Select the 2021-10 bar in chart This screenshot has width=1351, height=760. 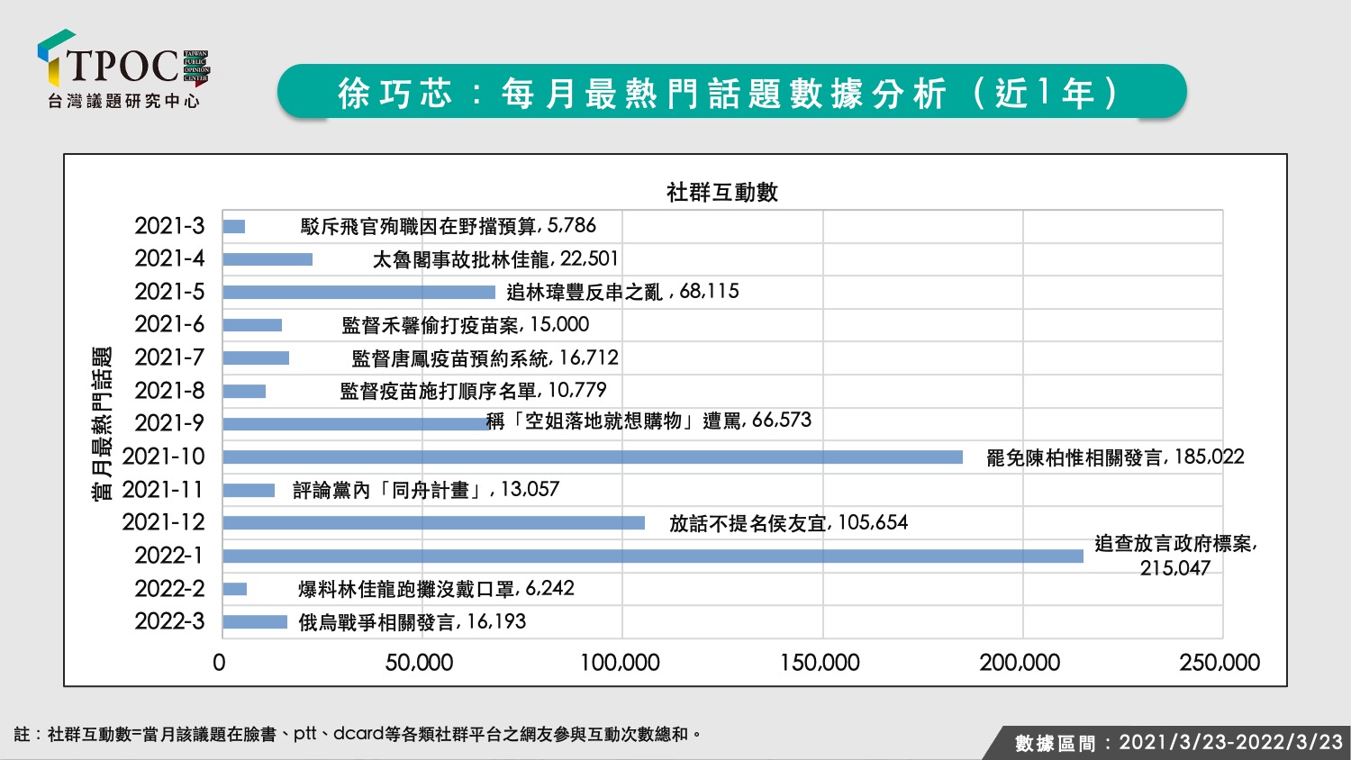click(593, 457)
